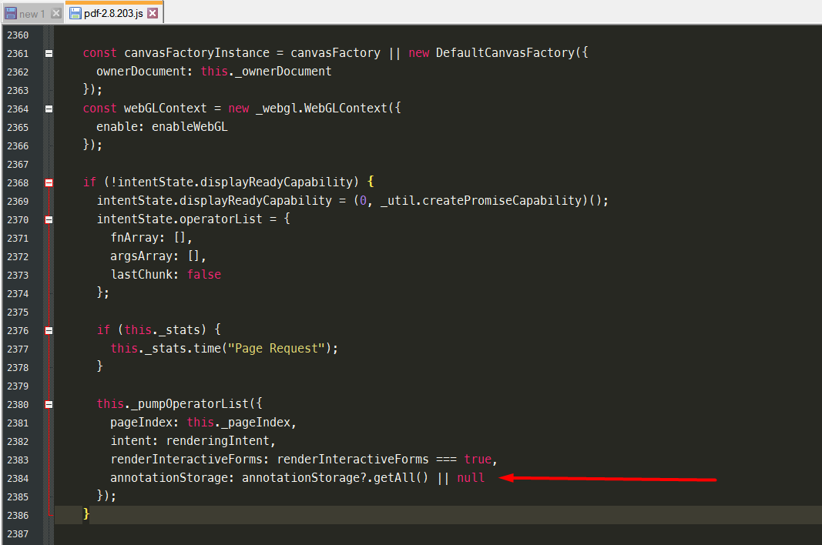Collapse the webGLContext fold at line 2364
The width and height of the screenshot is (822, 545).
pyautogui.click(x=48, y=108)
